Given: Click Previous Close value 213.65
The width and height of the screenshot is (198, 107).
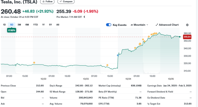Looking at the screenshot, I should click(x=40, y=85).
